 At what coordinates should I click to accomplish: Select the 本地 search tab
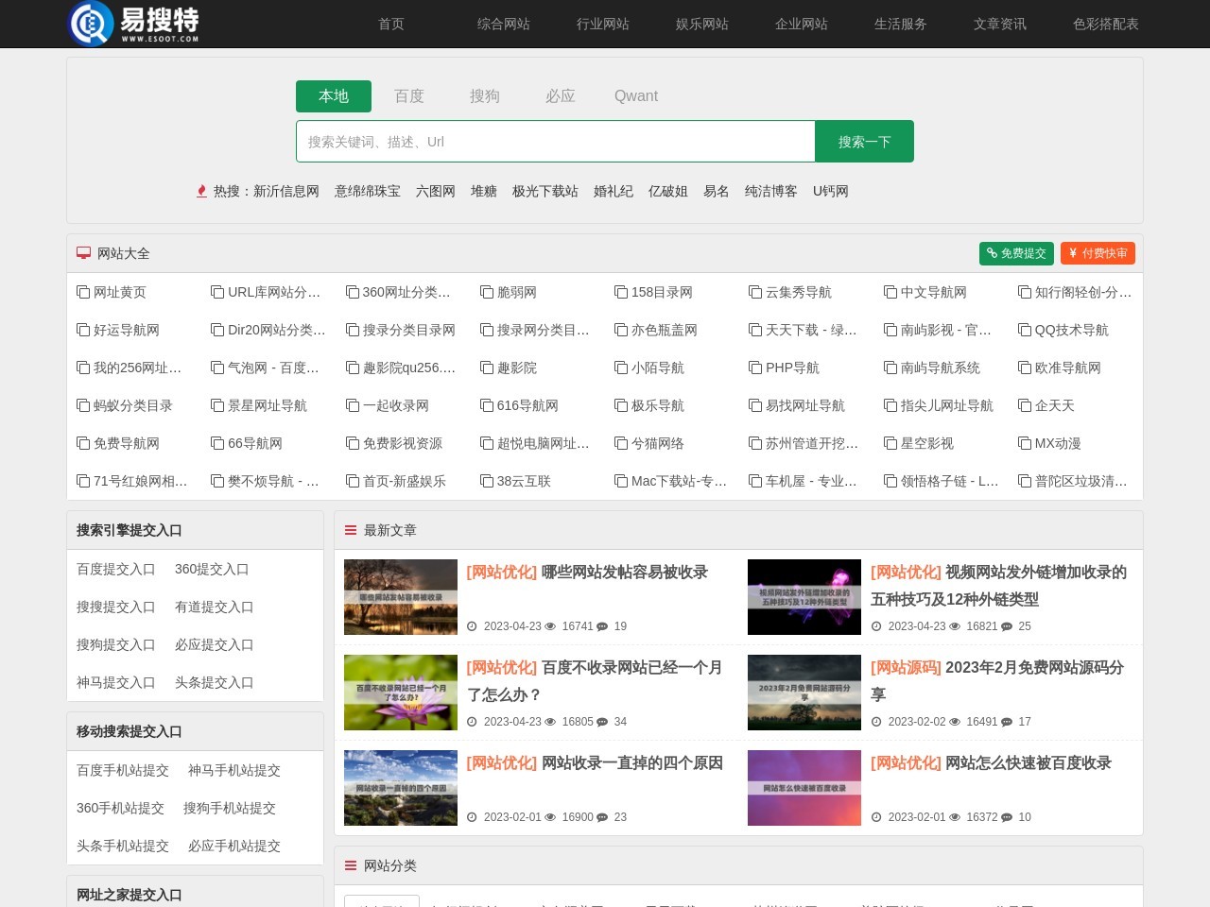coord(334,96)
